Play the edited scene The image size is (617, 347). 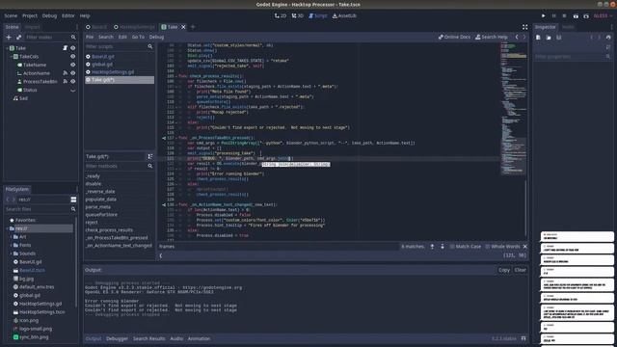[576, 15]
